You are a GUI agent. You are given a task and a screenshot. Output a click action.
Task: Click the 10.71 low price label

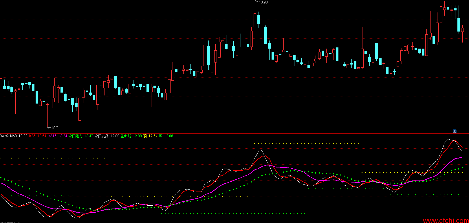pos(56,128)
